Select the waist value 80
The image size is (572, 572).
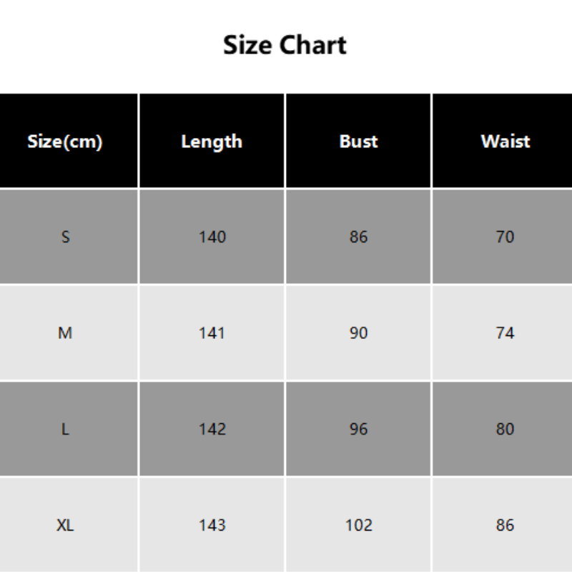[x=505, y=429]
